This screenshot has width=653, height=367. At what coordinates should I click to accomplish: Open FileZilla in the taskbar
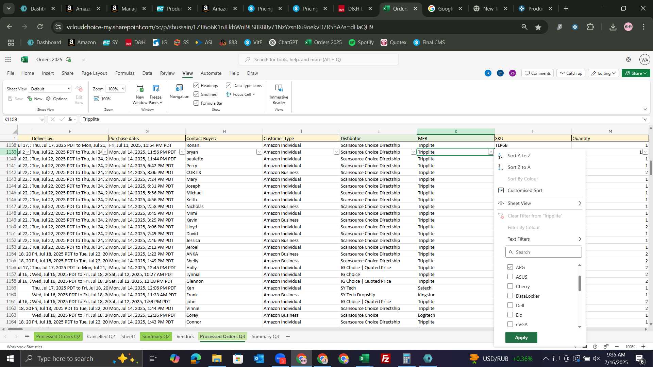coord(386,359)
